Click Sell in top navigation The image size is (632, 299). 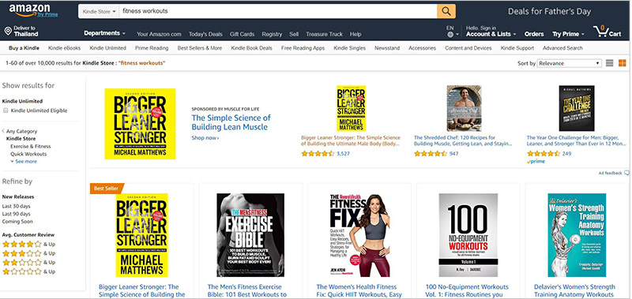click(x=294, y=34)
